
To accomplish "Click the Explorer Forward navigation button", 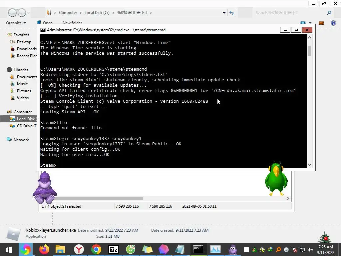I will pos(22,13).
